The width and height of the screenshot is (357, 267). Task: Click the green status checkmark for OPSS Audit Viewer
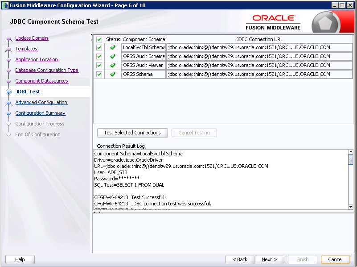point(113,65)
